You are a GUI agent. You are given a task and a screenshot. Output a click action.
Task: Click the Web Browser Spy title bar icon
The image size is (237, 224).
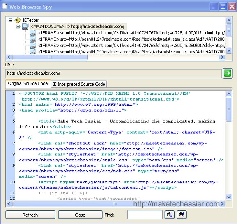[x=5, y=6]
